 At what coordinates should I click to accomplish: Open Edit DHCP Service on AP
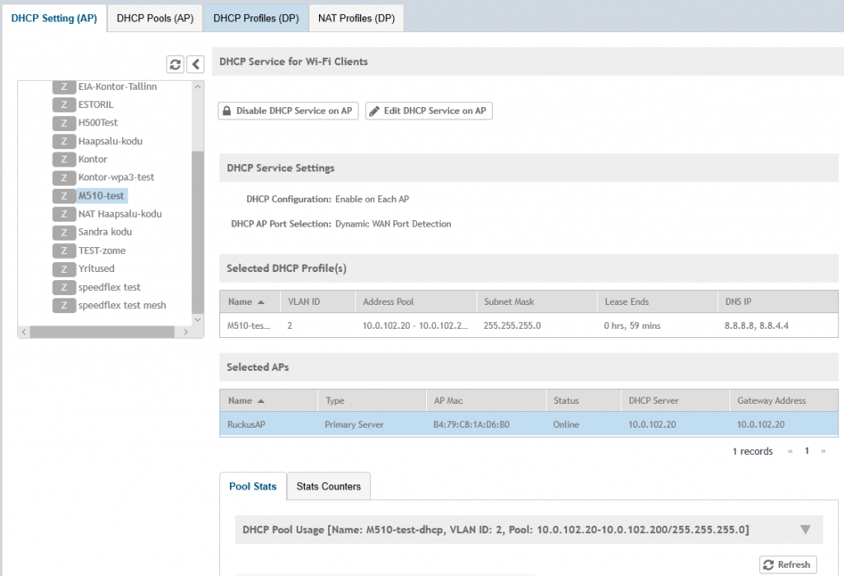429,111
